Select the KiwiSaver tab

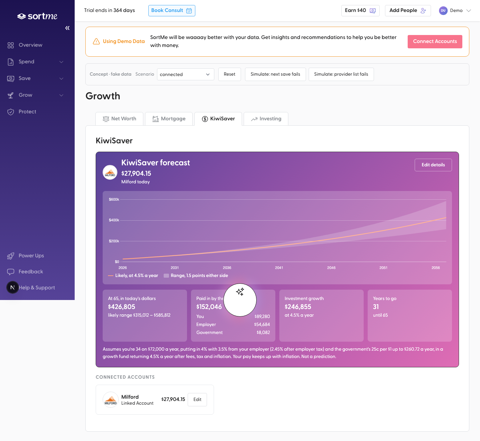pos(218,119)
